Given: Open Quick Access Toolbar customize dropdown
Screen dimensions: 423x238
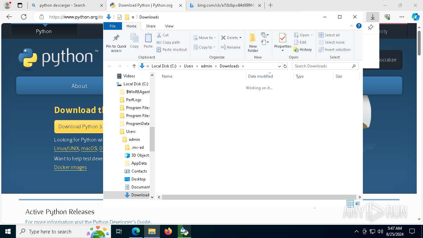Looking at the screenshot, I should click(x=133, y=17).
